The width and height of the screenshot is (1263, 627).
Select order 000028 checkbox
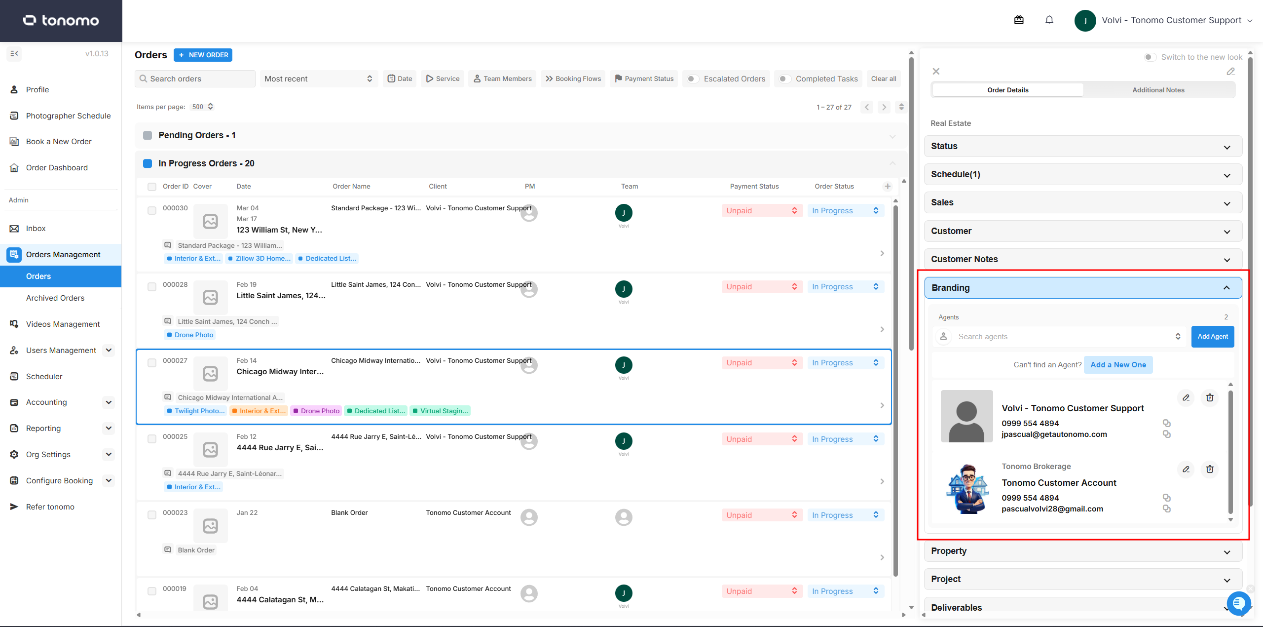(152, 287)
